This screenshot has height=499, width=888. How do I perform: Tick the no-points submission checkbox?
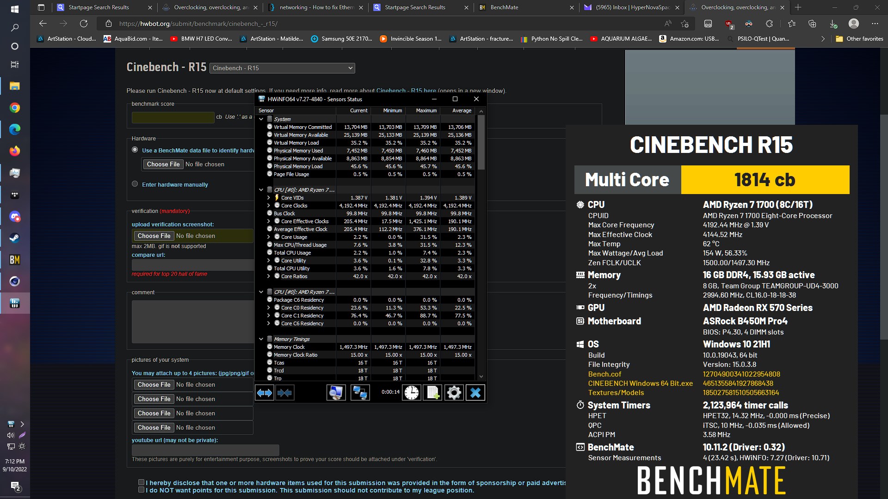141,490
